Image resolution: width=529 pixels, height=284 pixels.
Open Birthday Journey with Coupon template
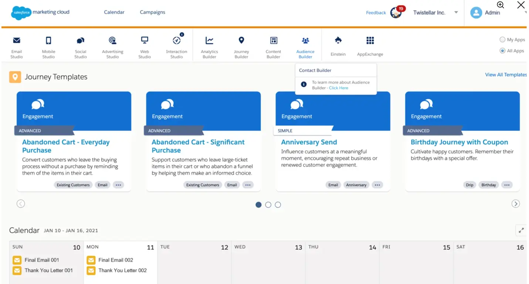pyautogui.click(x=459, y=142)
